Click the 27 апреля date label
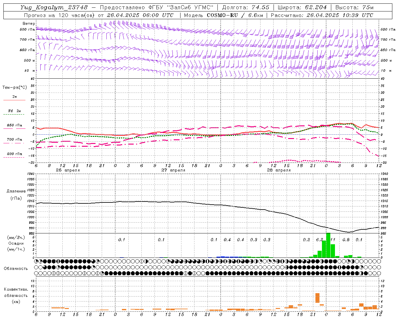The width and height of the screenshot is (397, 317). point(173,170)
